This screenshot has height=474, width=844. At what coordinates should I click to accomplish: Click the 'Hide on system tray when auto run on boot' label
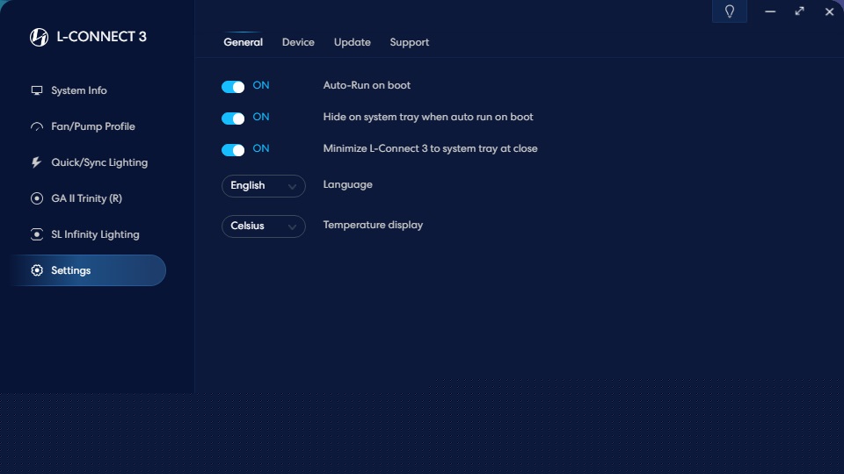(x=428, y=117)
